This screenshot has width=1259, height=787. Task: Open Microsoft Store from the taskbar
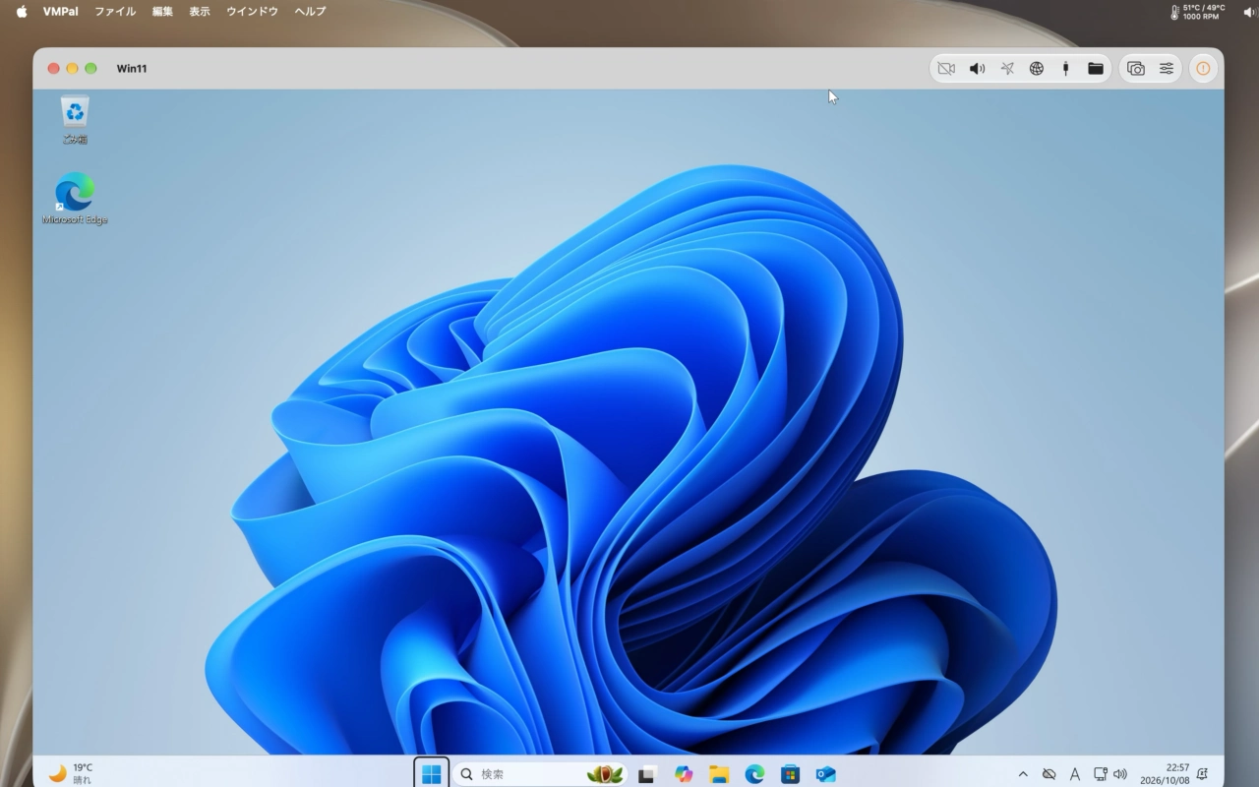(x=790, y=774)
